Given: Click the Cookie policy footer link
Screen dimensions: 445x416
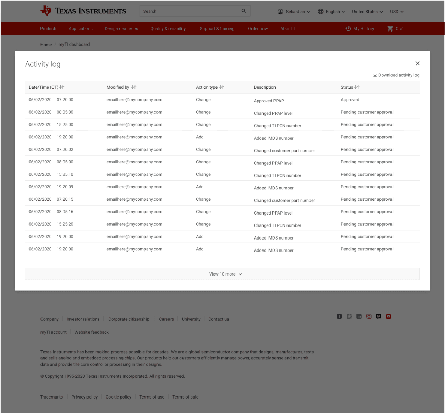Looking at the screenshot, I should point(118,397).
